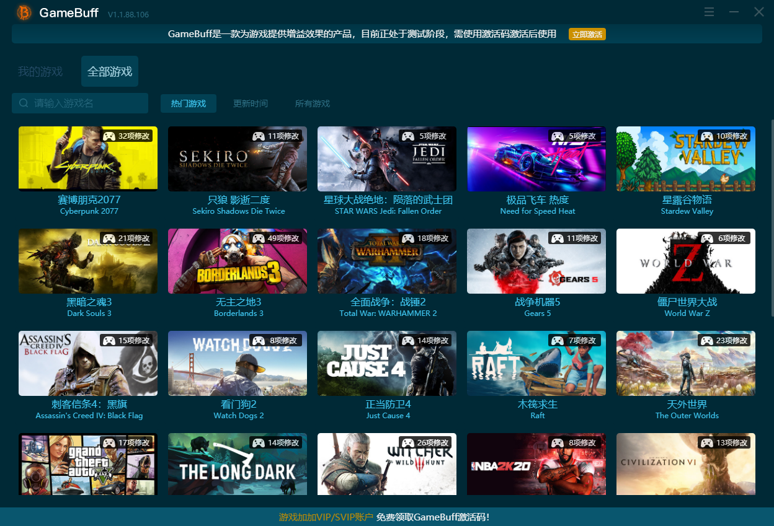Click the V1.1.88.106 version label
The height and width of the screenshot is (526, 774).
[128, 14]
